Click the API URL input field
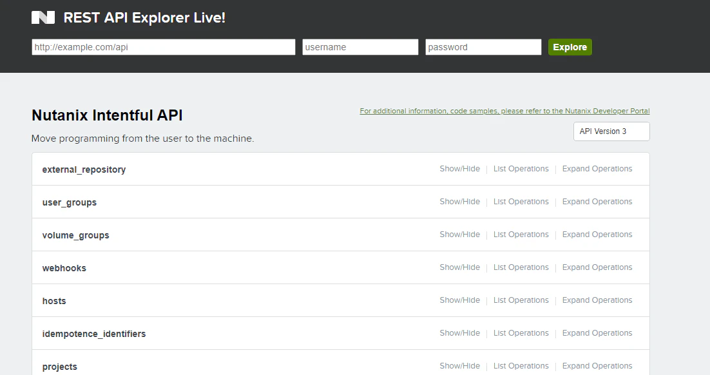The image size is (710, 375). coord(164,47)
